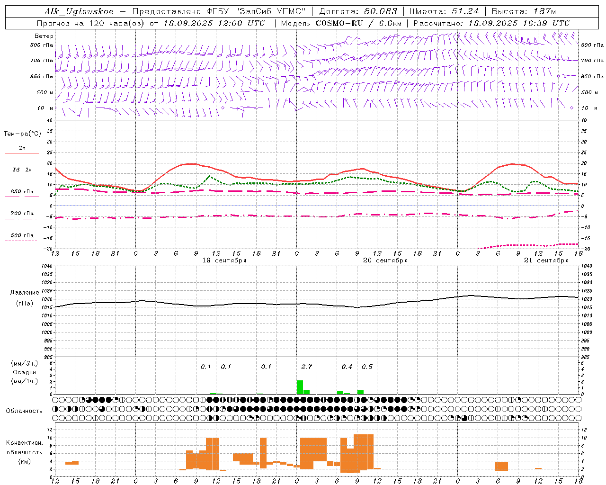Click the red 2м temperature legend line
The height and width of the screenshot is (485, 606).
[x=22, y=153]
